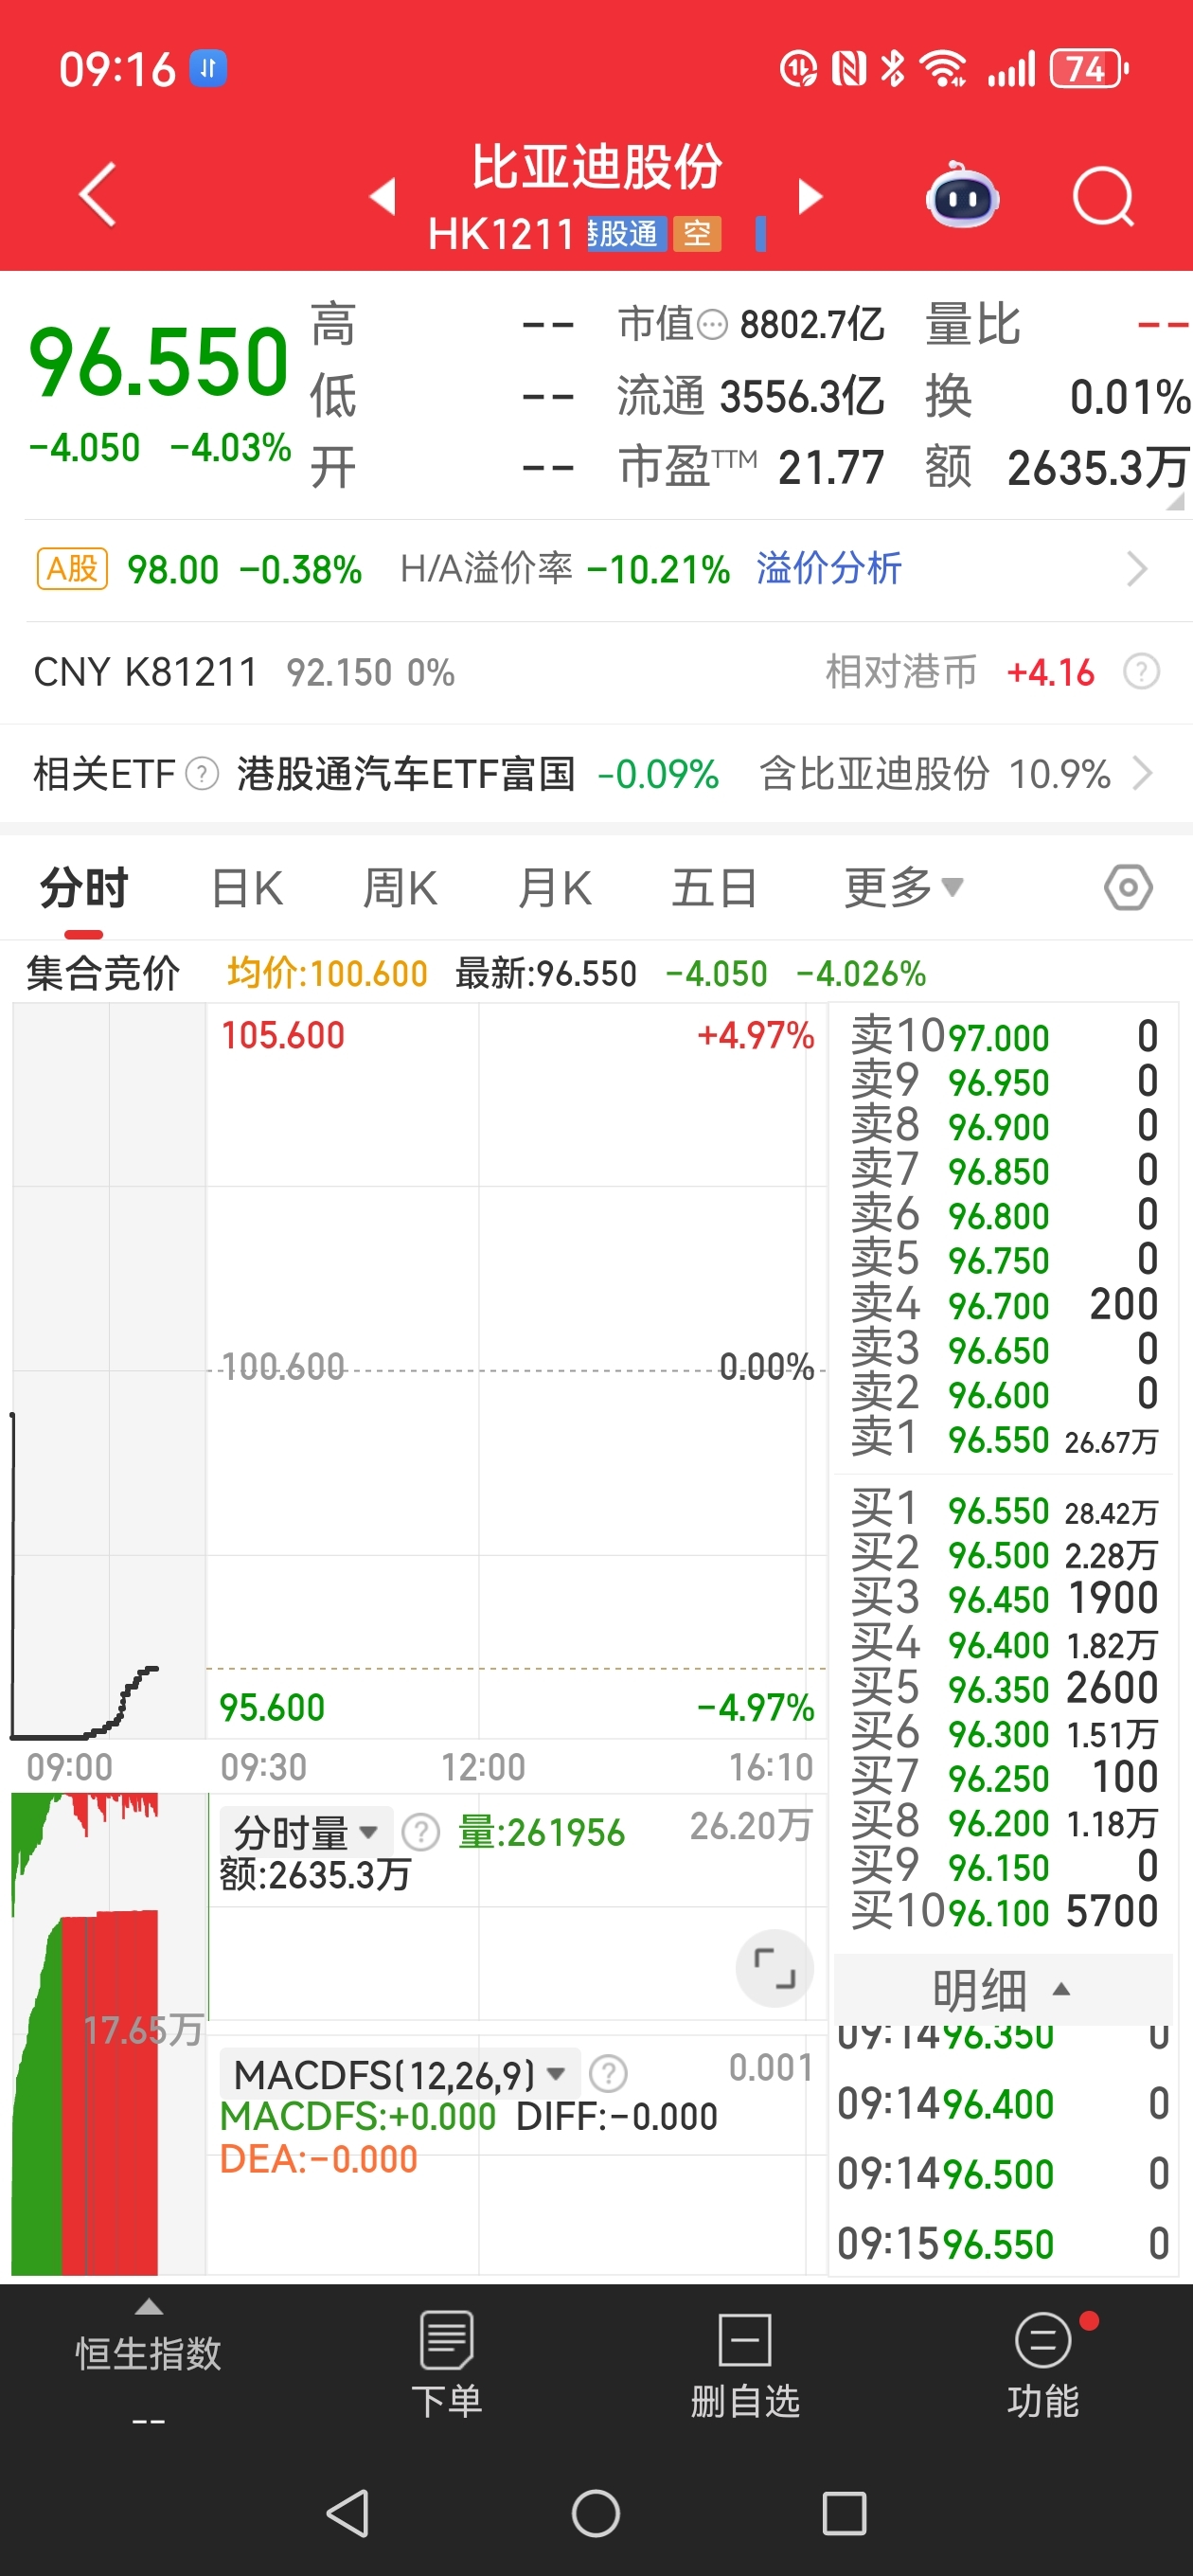1193x2576 pixels.
Task: Tap the 均价:100.600 value
Action: [x=327, y=973]
